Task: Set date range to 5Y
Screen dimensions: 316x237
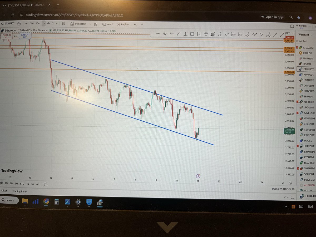Action: pos(33,184)
